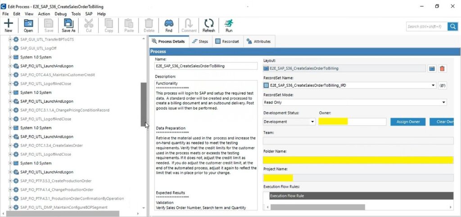Image resolution: width=461 pixels, height=217 pixels.
Task: Open a process with Open icon
Action: [x=28, y=26]
